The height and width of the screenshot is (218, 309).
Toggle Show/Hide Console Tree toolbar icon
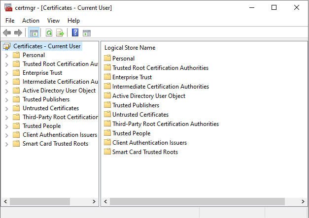pos(34,32)
